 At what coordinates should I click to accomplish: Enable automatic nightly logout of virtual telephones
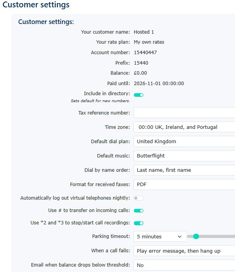(x=139, y=198)
